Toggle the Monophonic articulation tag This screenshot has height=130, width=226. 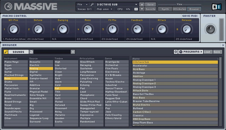92,95
